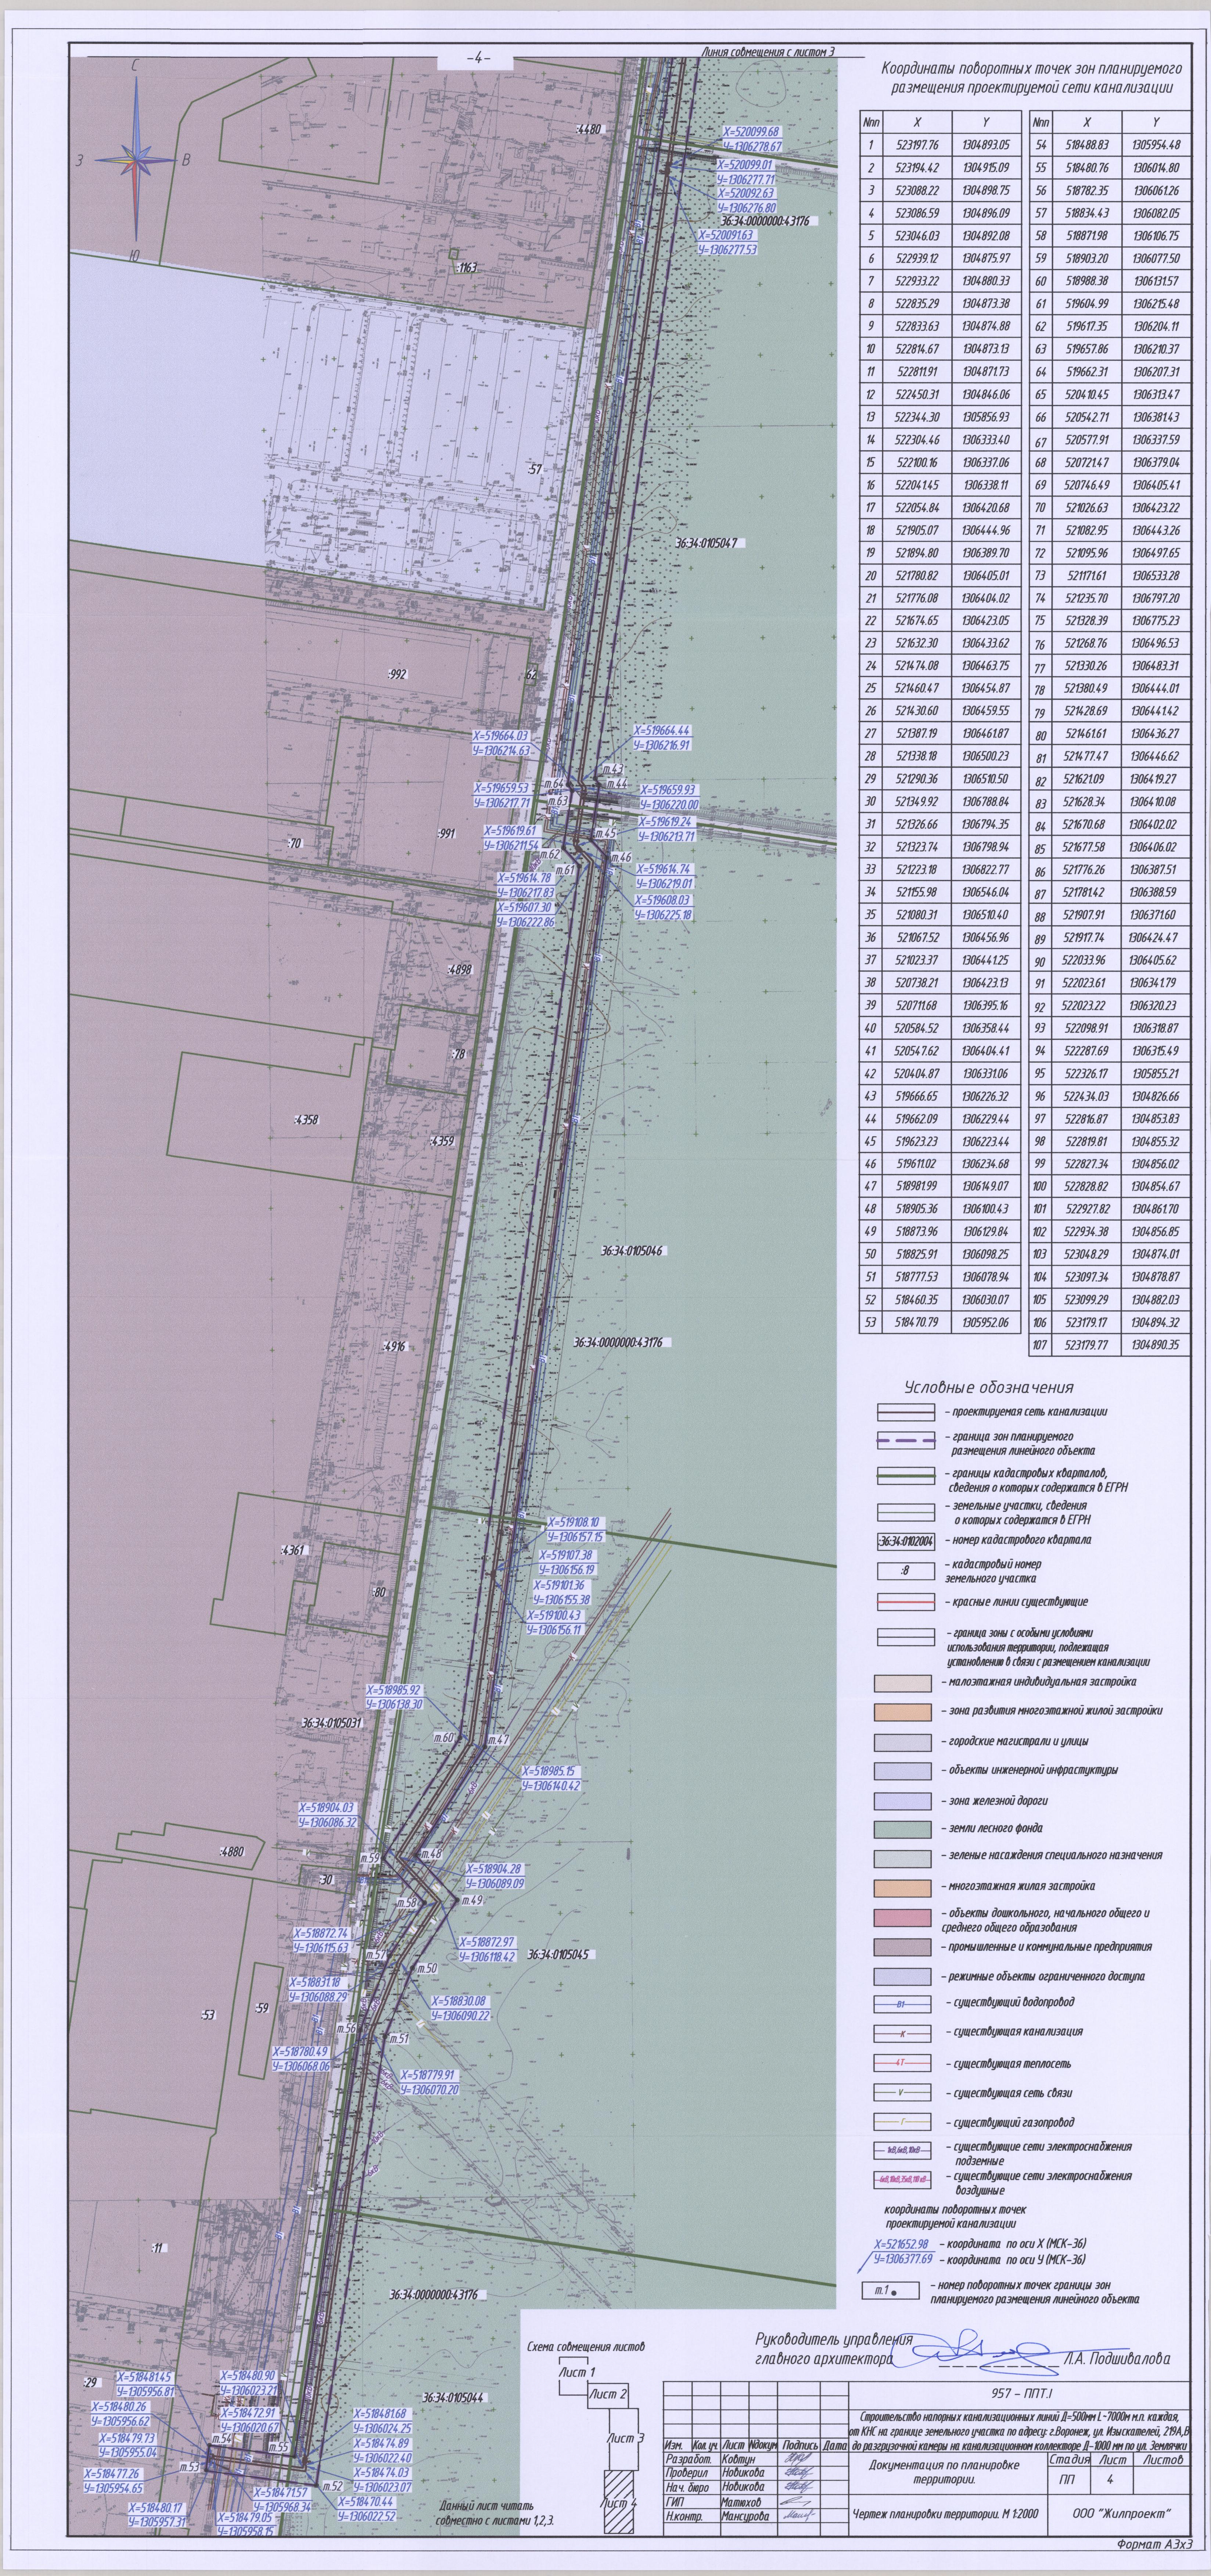Image resolution: width=1211 pixels, height=2576 pixels.
Task: Click the pink education facilities legend swatch
Action: [903, 1918]
